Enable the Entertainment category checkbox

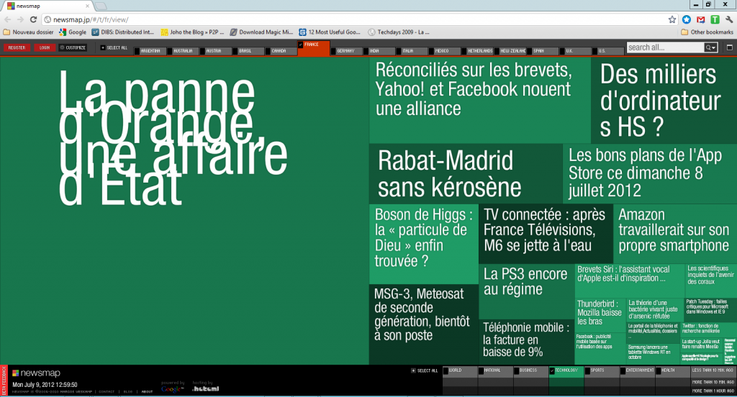[623, 370]
